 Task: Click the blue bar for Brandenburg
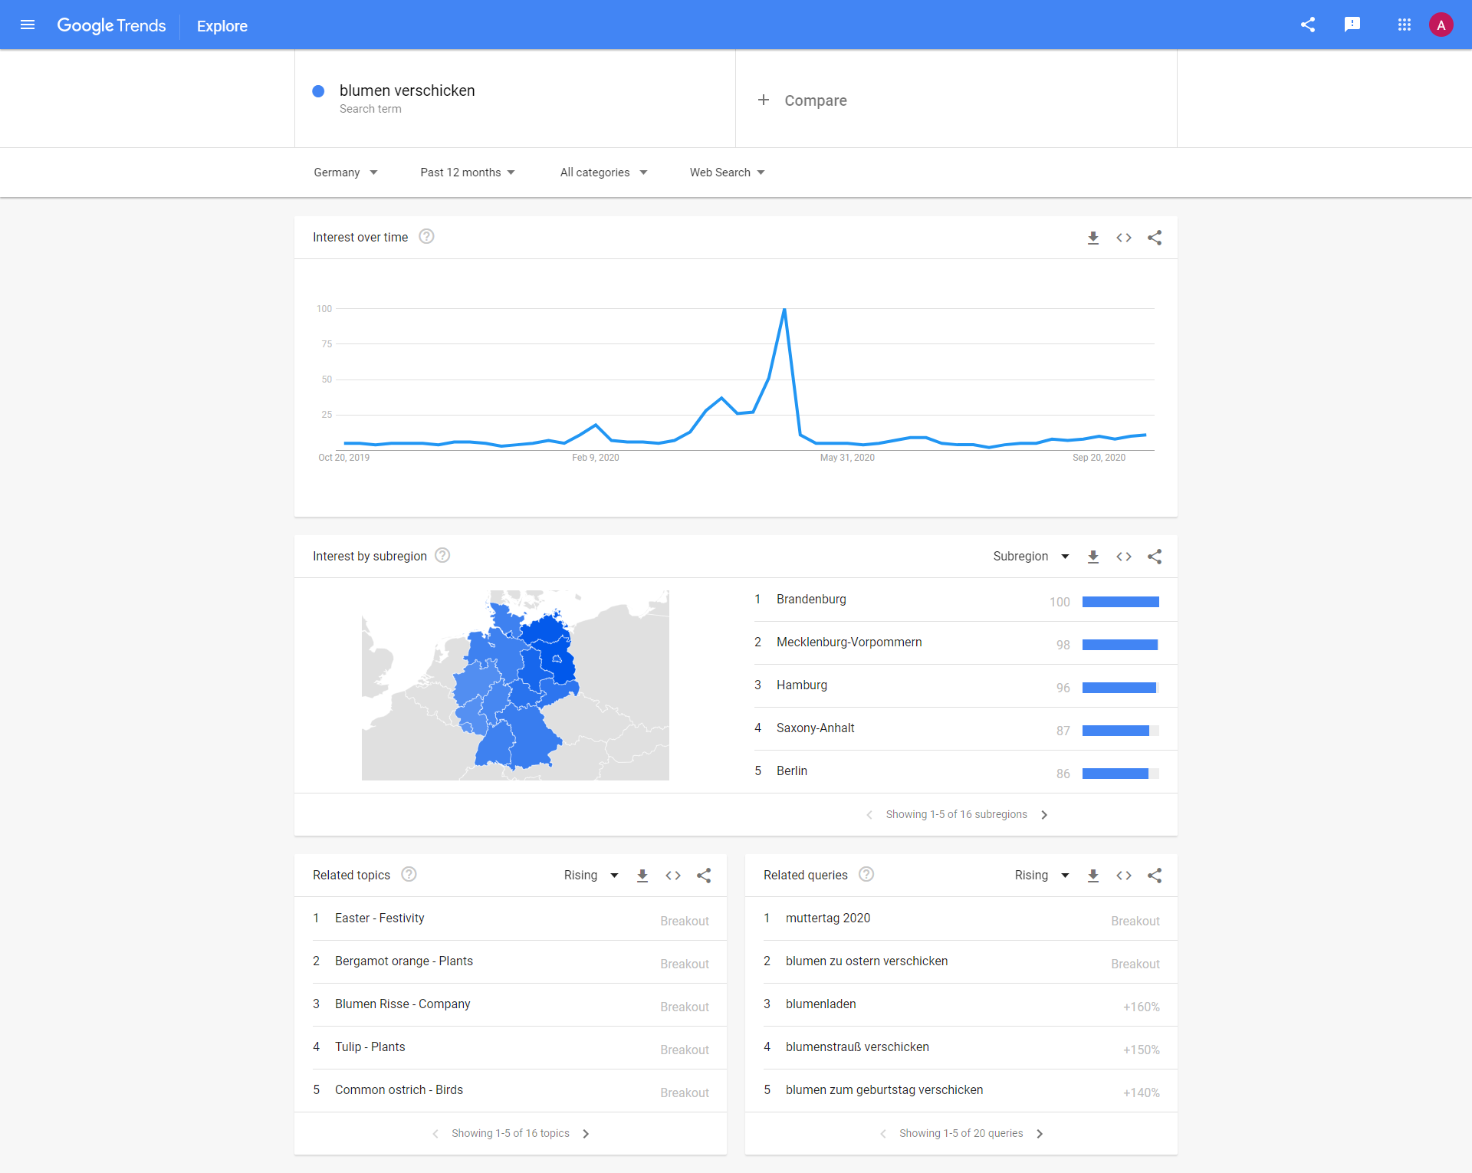pos(1121,602)
